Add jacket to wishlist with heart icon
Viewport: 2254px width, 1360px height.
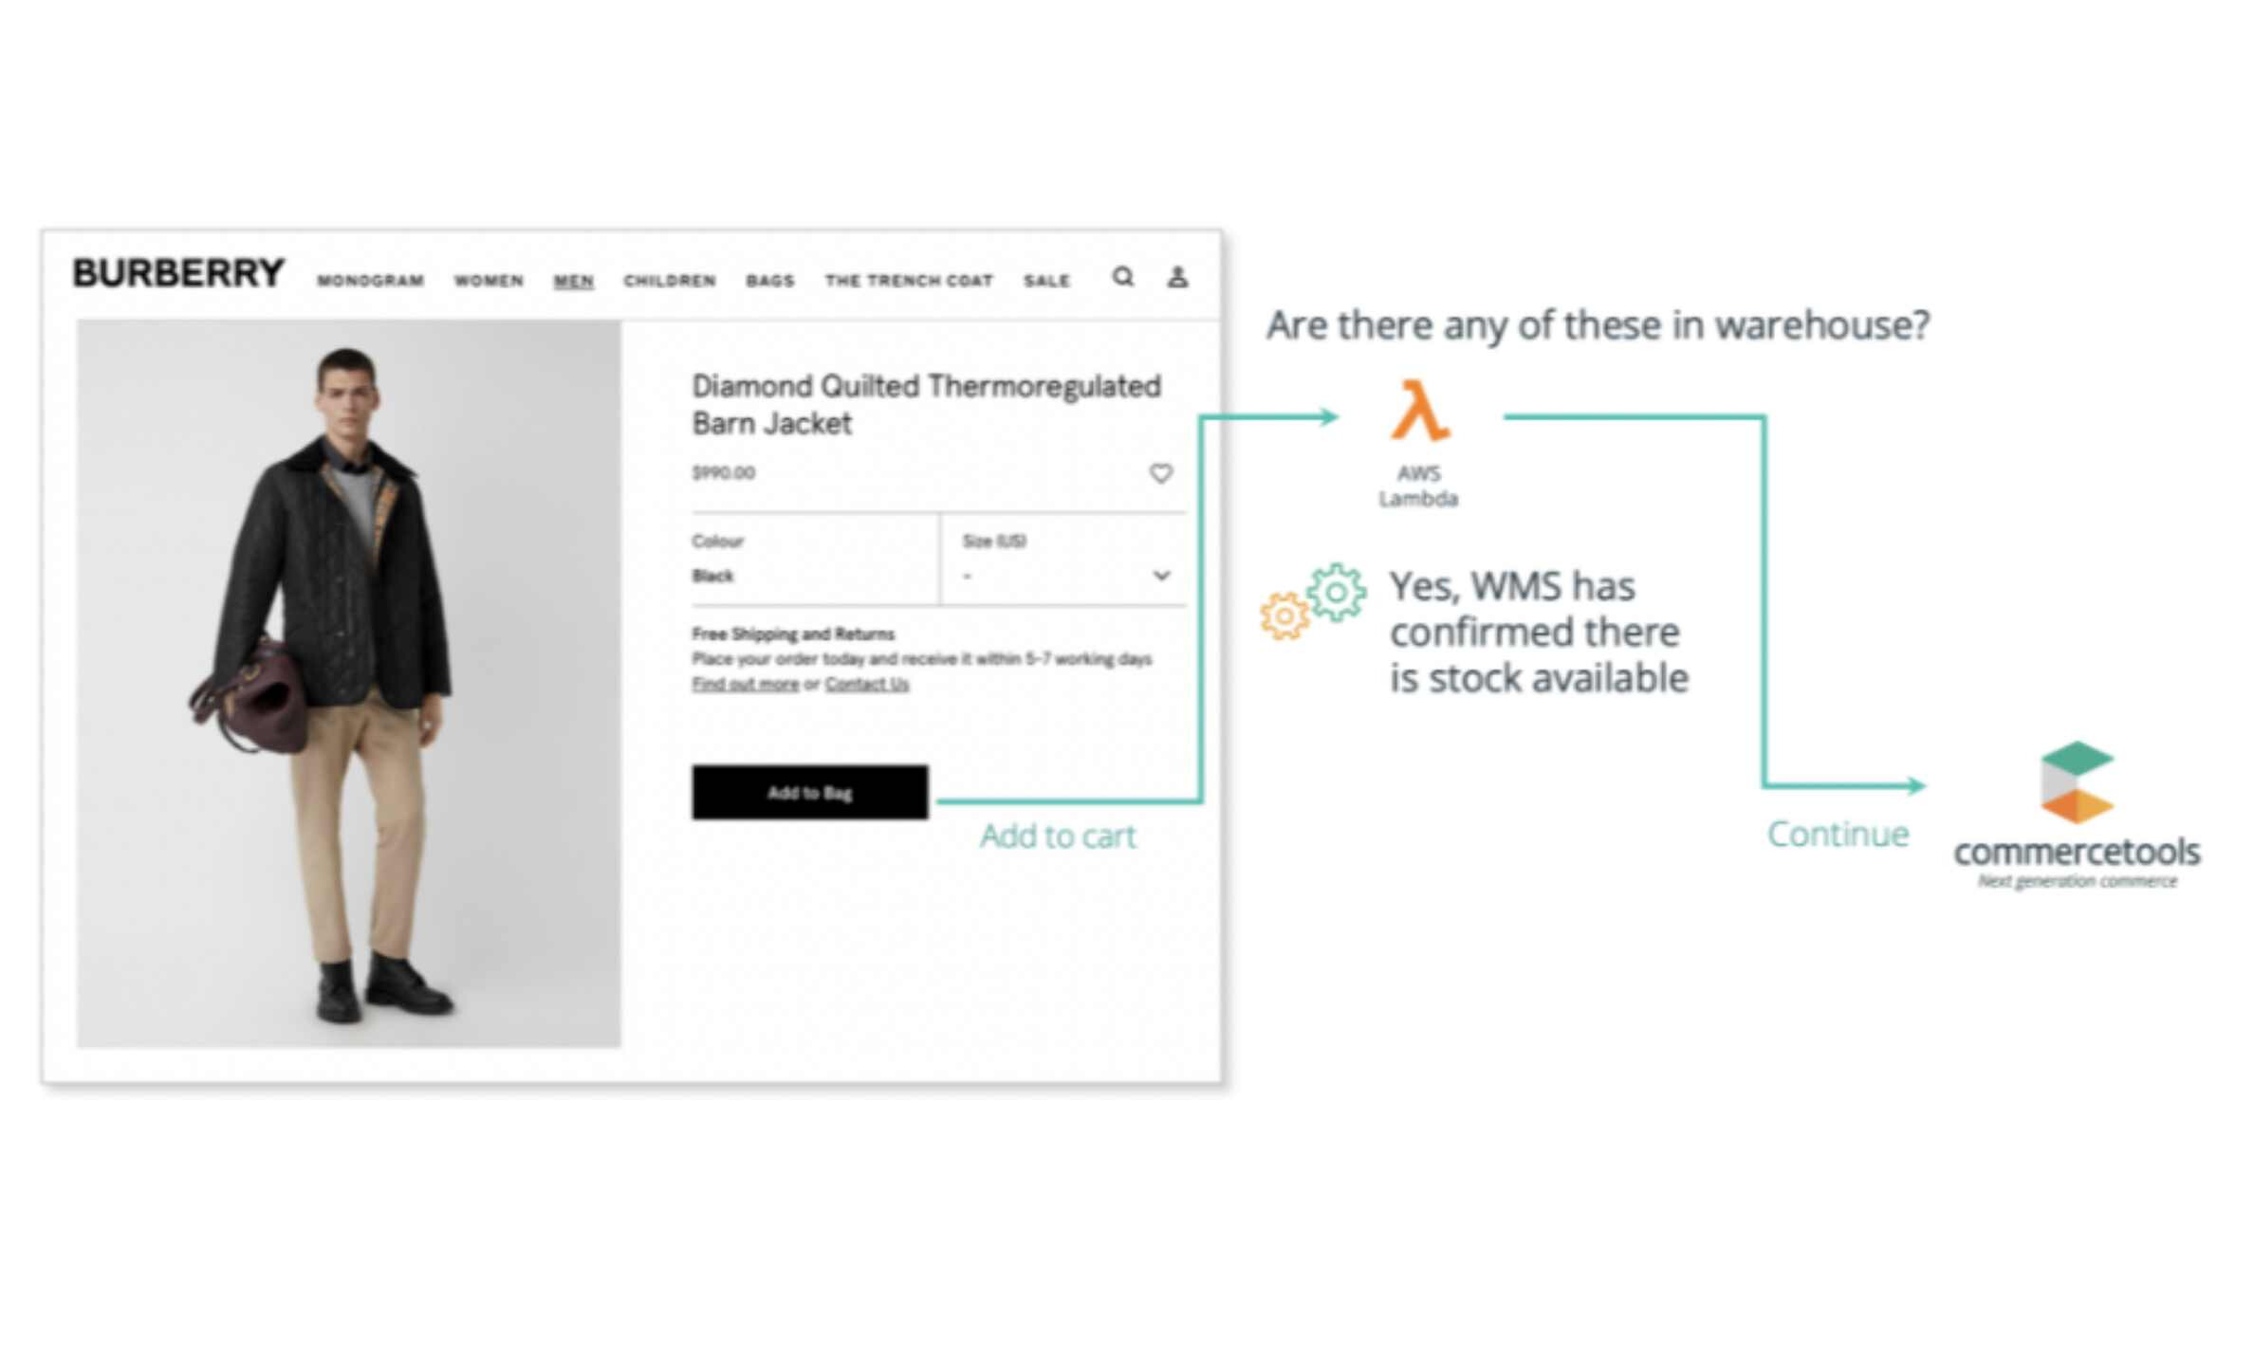tap(1161, 472)
